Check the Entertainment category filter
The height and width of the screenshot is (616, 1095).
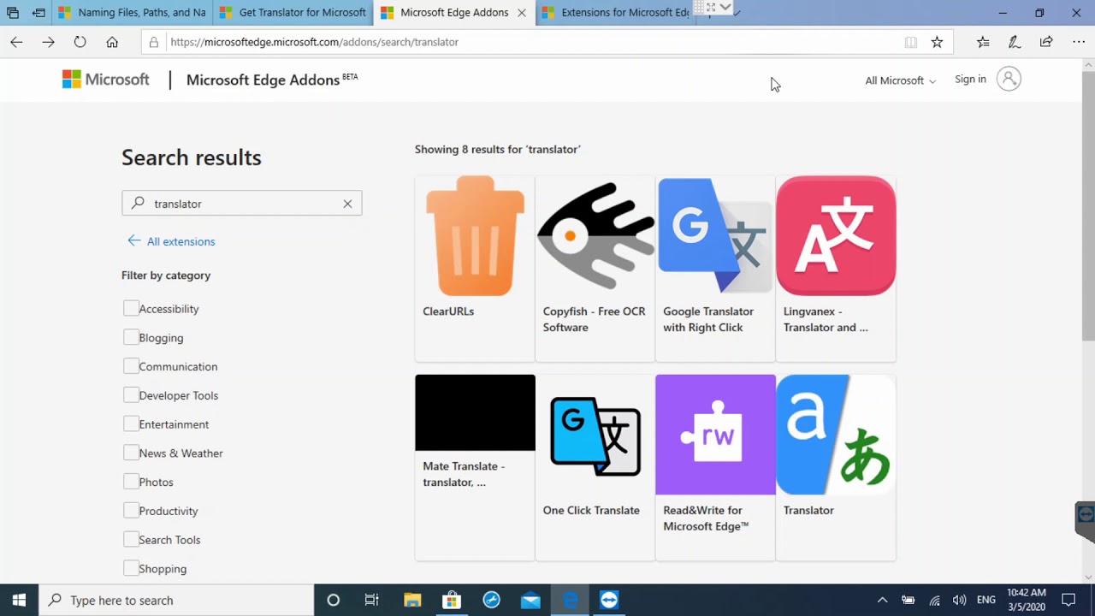click(131, 423)
